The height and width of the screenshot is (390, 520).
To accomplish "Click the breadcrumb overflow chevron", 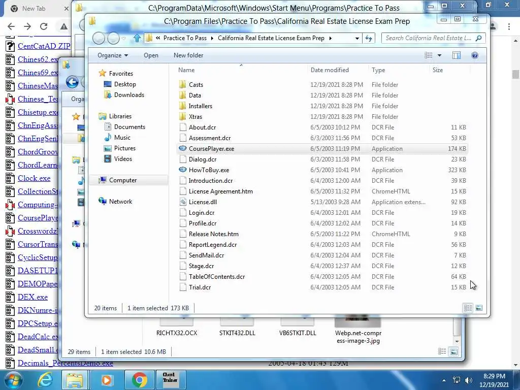I will (158, 38).
